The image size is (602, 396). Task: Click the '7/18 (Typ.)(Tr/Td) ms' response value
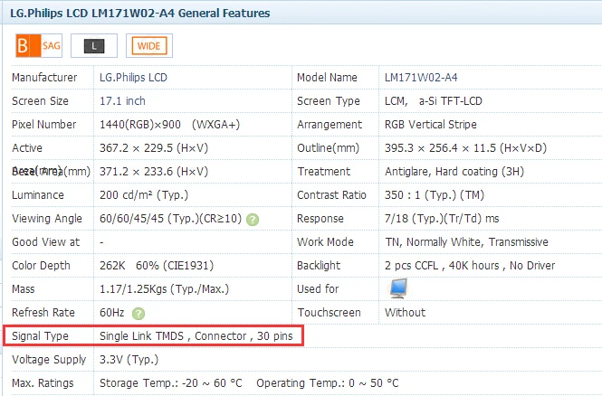pos(442,219)
